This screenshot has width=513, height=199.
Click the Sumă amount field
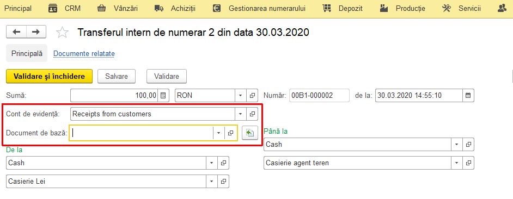coord(114,95)
